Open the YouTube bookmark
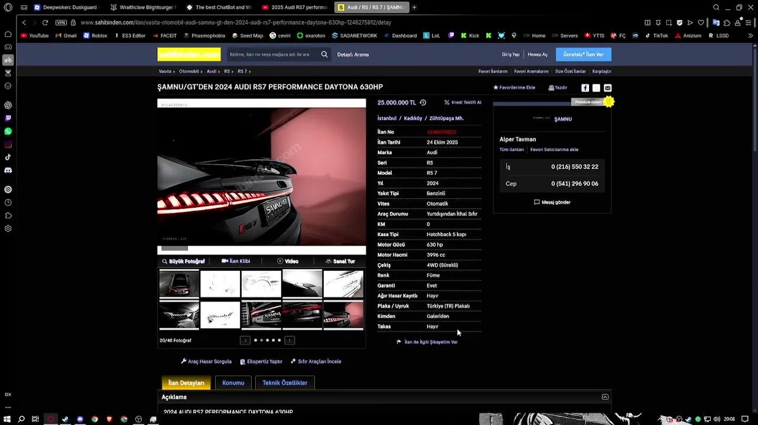This screenshot has width=758, height=425. point(35,35)
